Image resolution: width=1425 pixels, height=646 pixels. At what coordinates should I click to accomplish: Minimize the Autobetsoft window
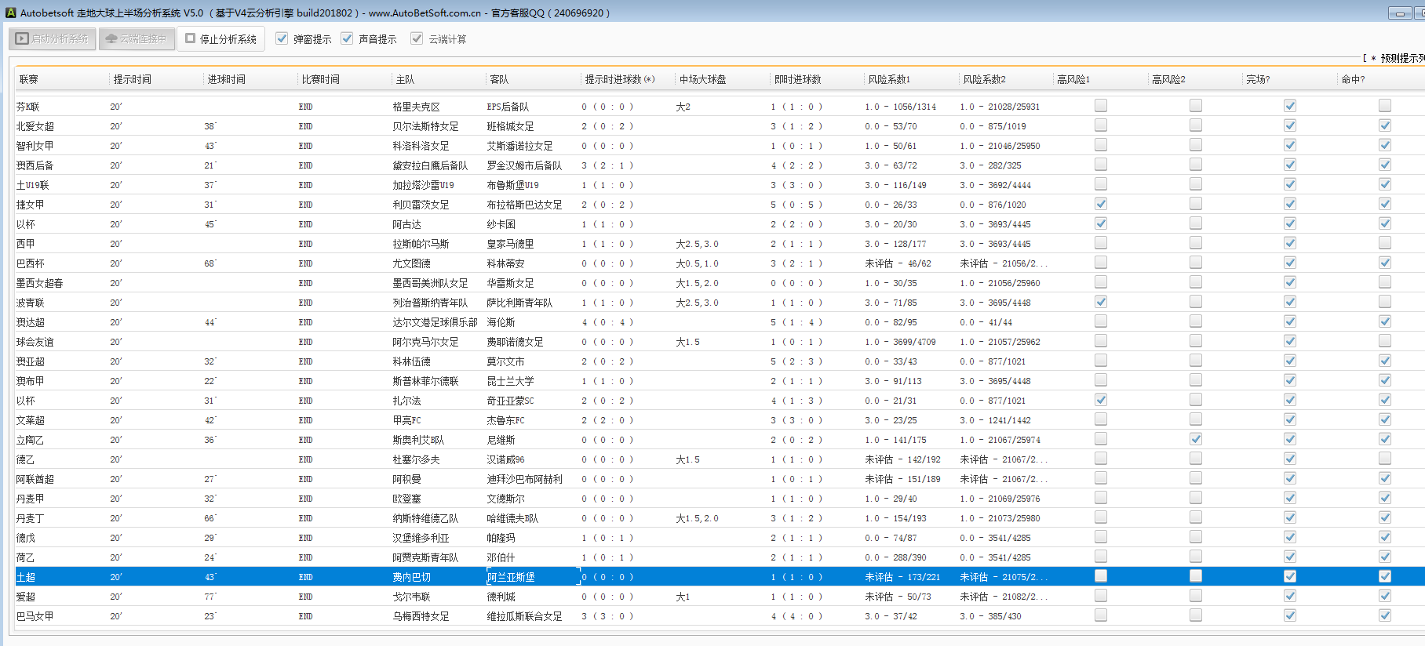(x=1399, y=13)
